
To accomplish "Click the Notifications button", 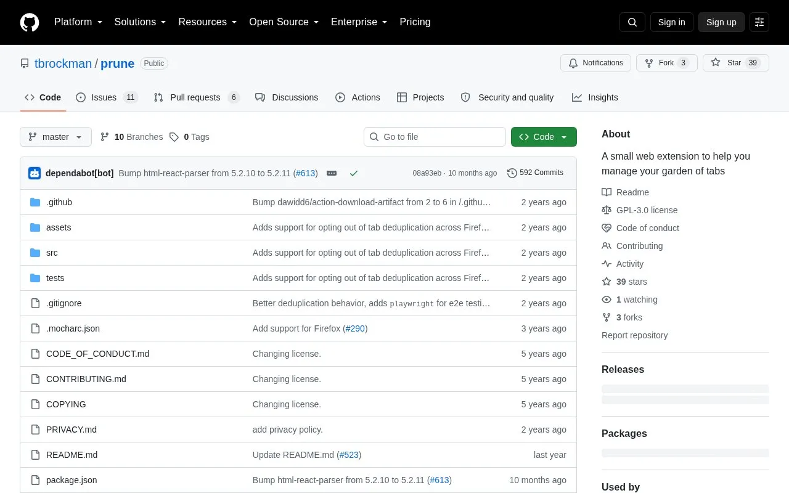I will (x=595, y=63).
